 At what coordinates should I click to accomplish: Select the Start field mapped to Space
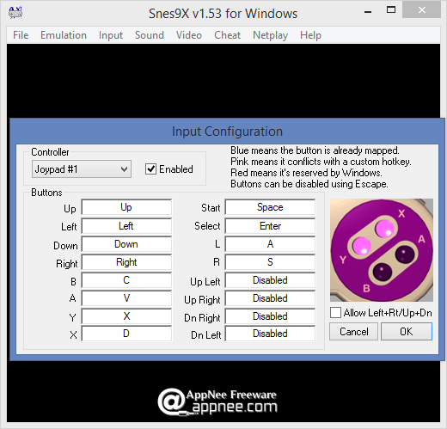point(270,207)
